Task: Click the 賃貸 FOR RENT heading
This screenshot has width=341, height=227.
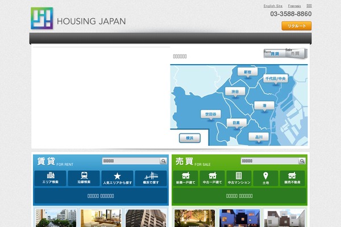Action: pos(55,162)
